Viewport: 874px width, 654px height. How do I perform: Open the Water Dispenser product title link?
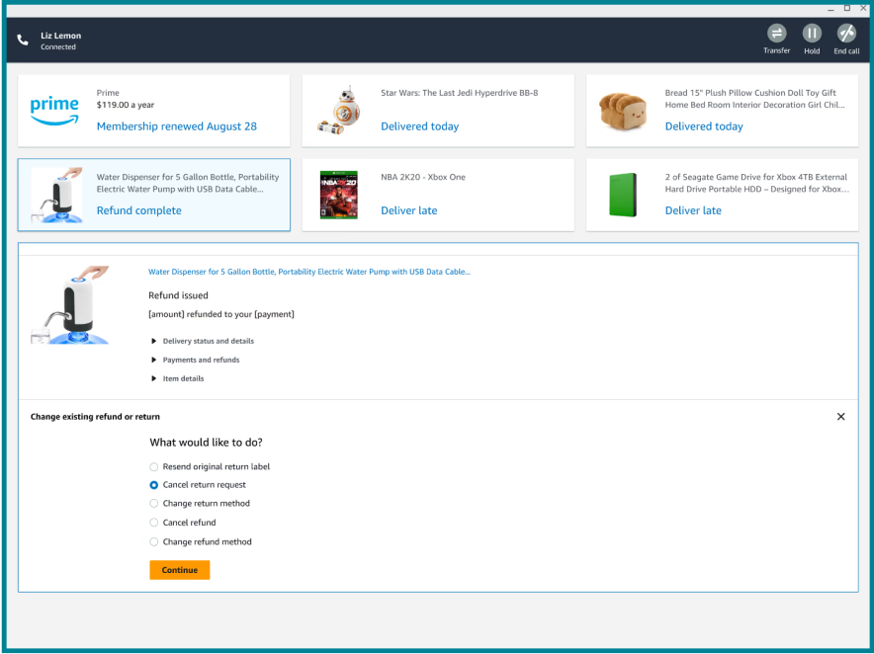tap(308, 271)
